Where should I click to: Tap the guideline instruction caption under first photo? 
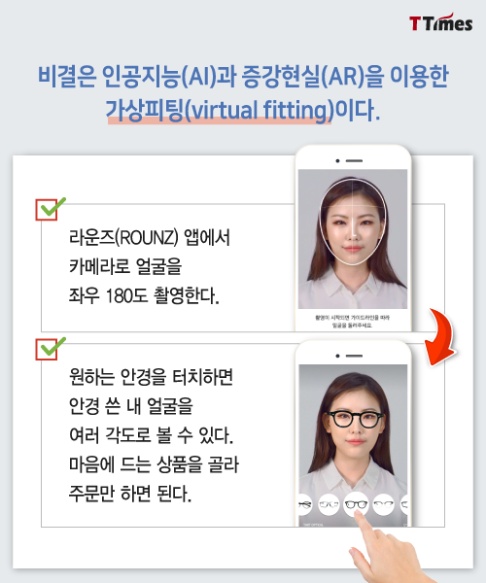pos(353,322)
